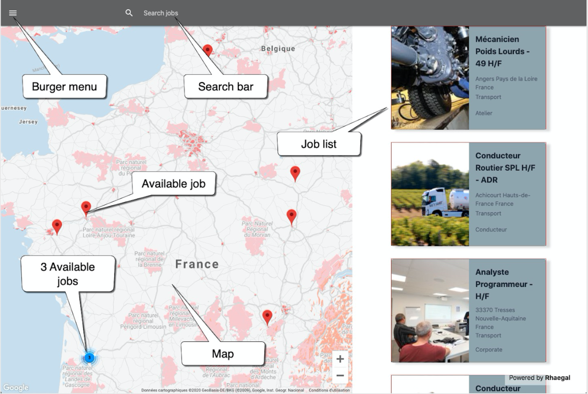
Task: Click the 'Belgique' label on map
Action: [278, 49]
